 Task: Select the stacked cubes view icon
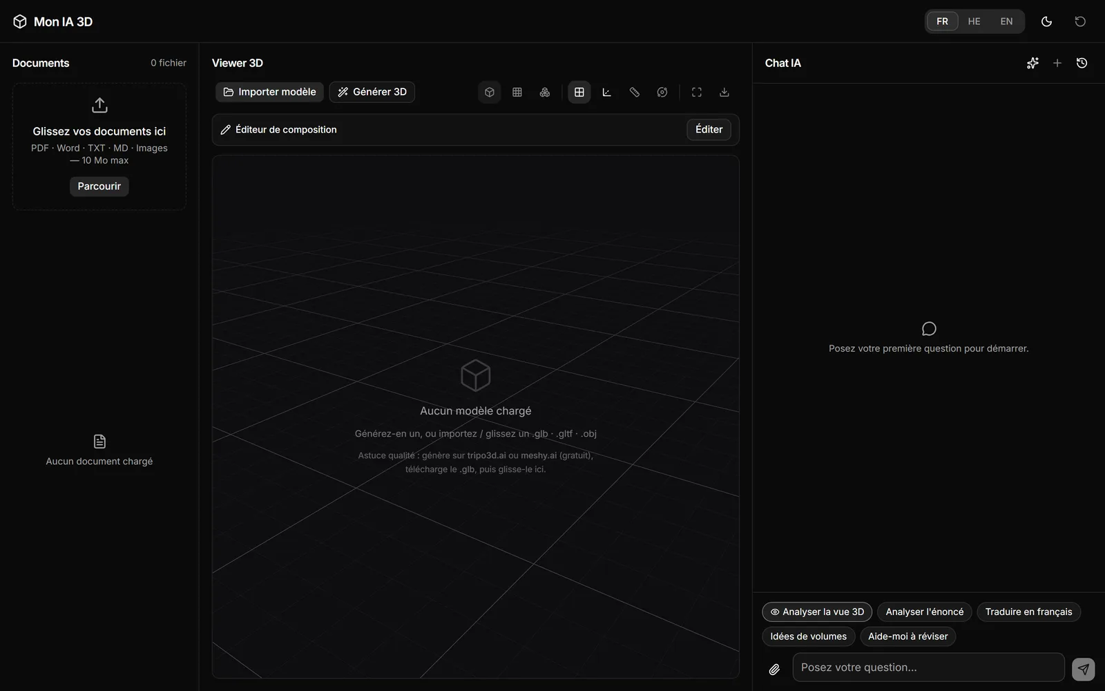click(x=544, y=92)
